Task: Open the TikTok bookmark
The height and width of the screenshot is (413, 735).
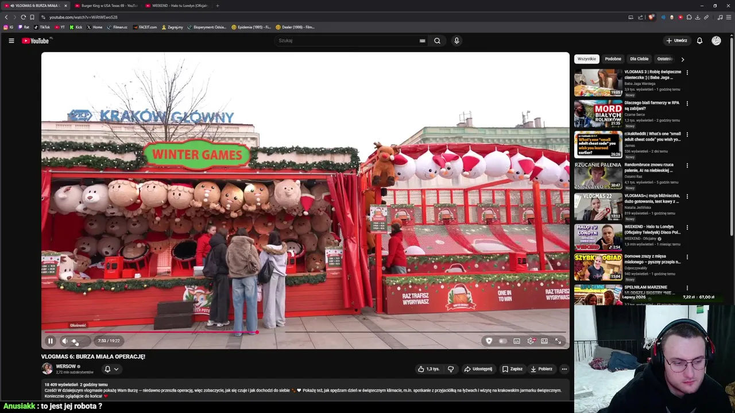Action: pos(42,27)
